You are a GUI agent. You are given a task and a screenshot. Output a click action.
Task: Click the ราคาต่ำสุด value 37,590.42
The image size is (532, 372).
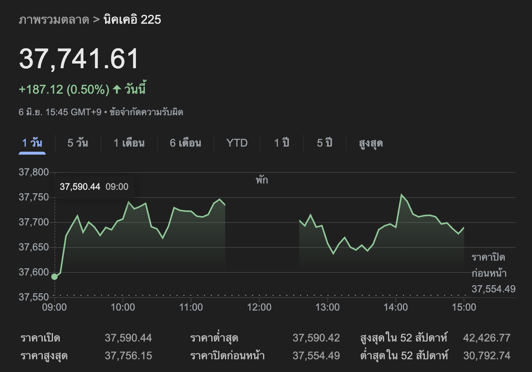click(316, 338)
